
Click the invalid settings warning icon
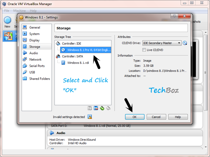coord(90,117)
